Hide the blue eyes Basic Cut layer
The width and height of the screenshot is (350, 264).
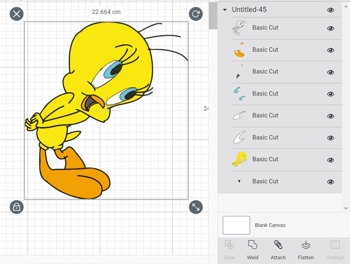pyautogui.click(x=331, y=94)
